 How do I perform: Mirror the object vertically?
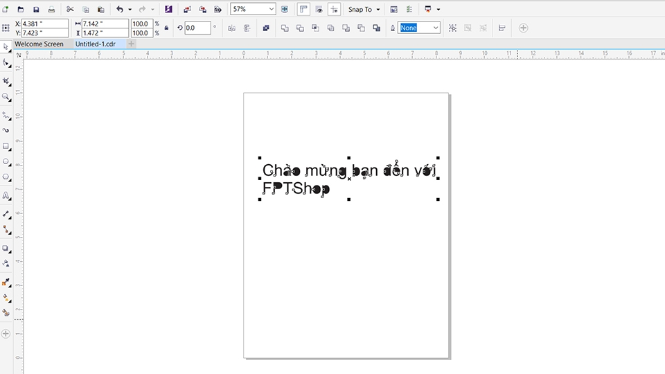tap(247, 28)
